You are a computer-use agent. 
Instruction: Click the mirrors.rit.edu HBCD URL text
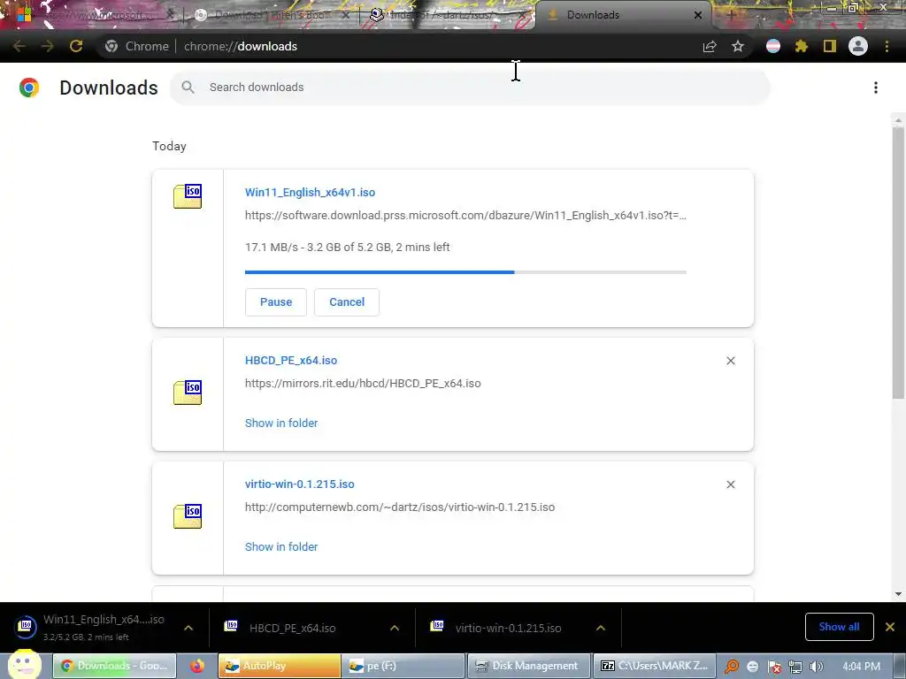363,384
